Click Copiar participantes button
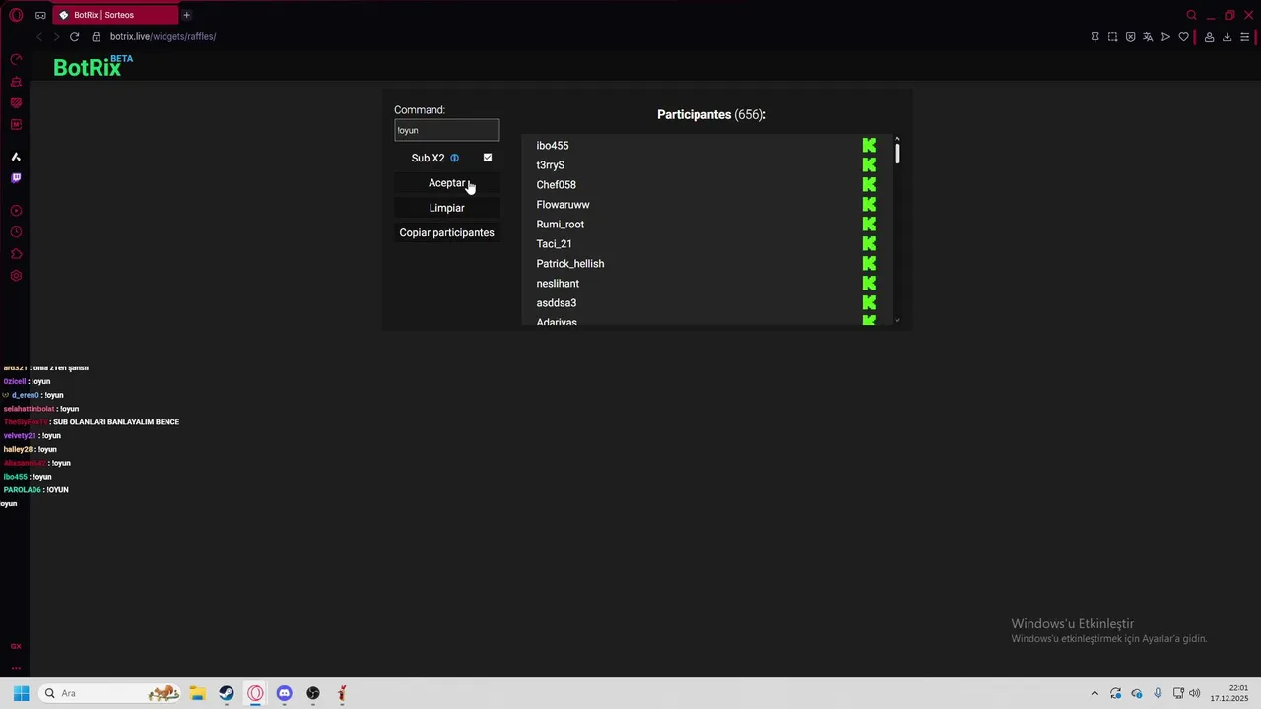This screenshot has width=1261, height=709. pos(446,232)
